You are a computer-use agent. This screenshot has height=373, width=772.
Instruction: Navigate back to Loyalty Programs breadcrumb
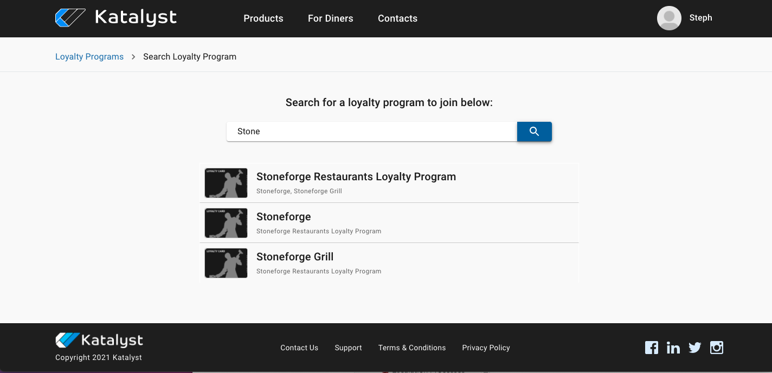[89, 57]
